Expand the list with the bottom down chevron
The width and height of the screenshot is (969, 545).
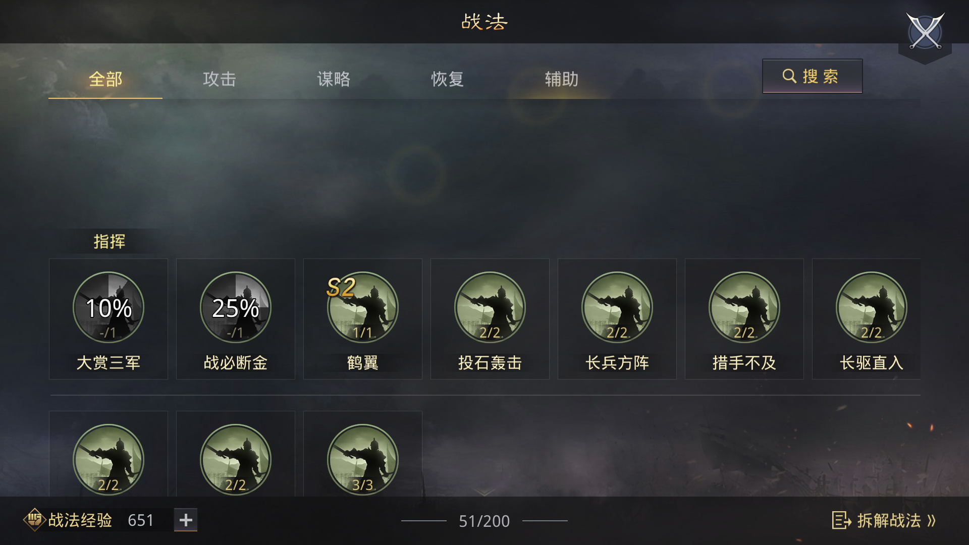[484, 492]
